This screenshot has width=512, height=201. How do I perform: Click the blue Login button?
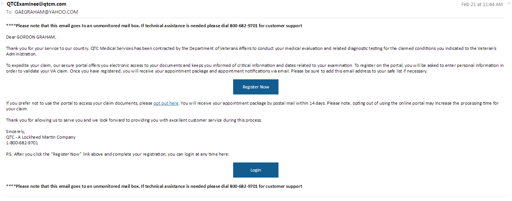click(255, 170)
